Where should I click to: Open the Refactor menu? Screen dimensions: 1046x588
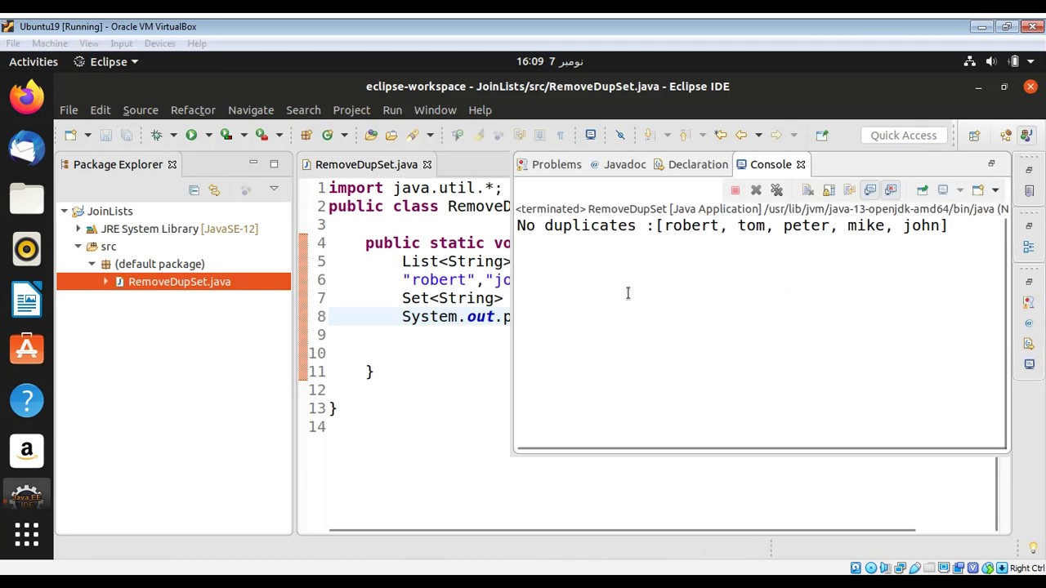193,109
